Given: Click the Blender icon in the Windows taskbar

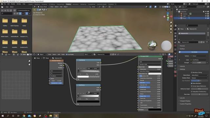Looking at the screenshot, I should coord(56,116).
